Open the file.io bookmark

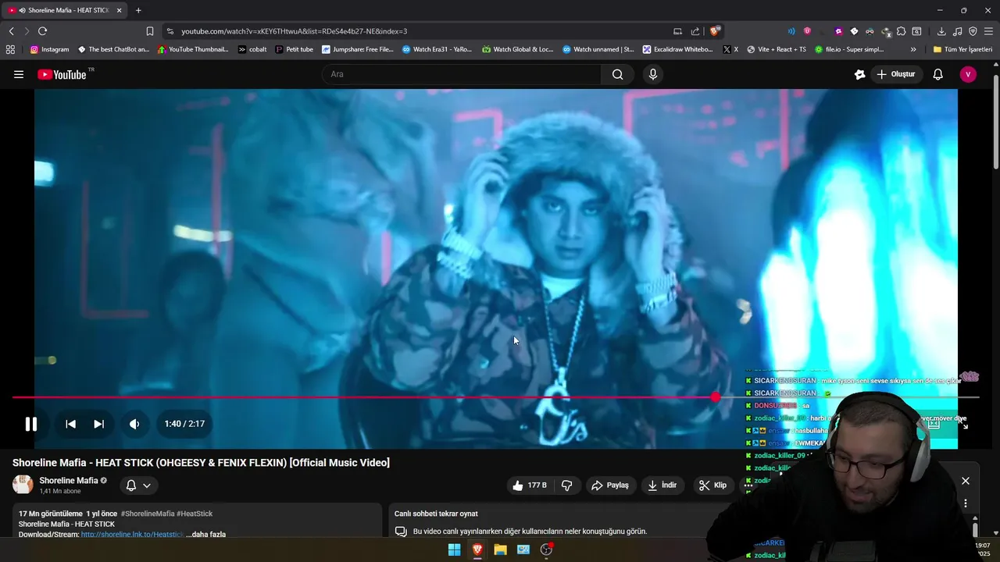point(850,49)
